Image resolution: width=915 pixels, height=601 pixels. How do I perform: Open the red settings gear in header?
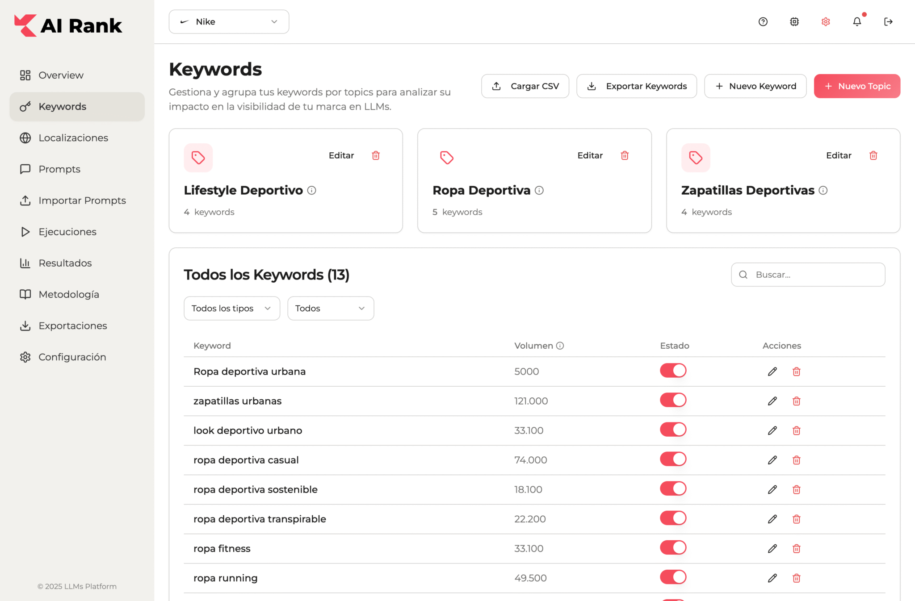825,21
